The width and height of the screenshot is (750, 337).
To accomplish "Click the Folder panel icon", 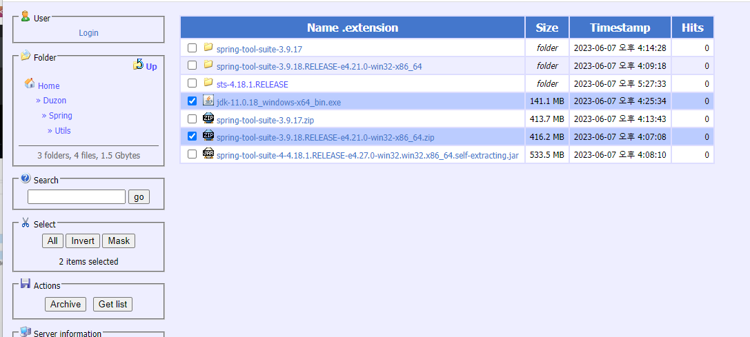I will pyautogui.click(x=26, y=56).
